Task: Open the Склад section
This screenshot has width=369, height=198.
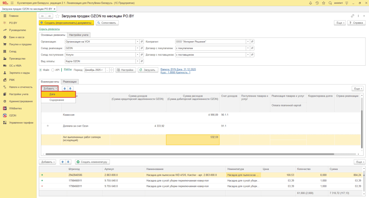Action: click(x=13, y=51)
